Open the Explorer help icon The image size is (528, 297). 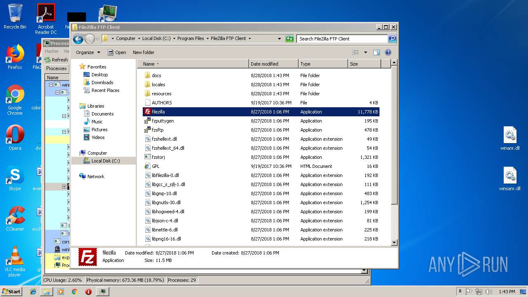click(388, 52)
